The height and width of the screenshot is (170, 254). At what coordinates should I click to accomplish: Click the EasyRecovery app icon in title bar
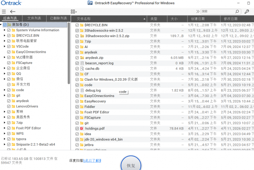pos(90,3)
